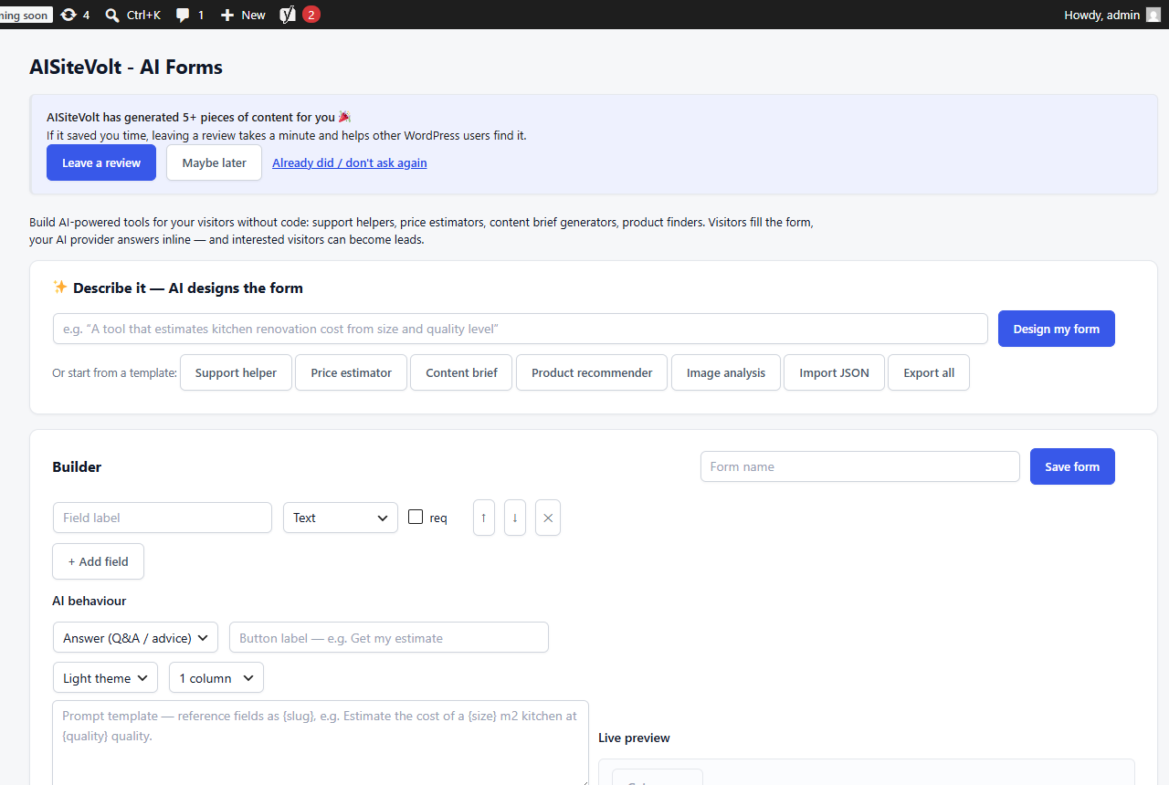Click the Import JSON button
The width and height of the screenshot is (1169, 785).
834,372
